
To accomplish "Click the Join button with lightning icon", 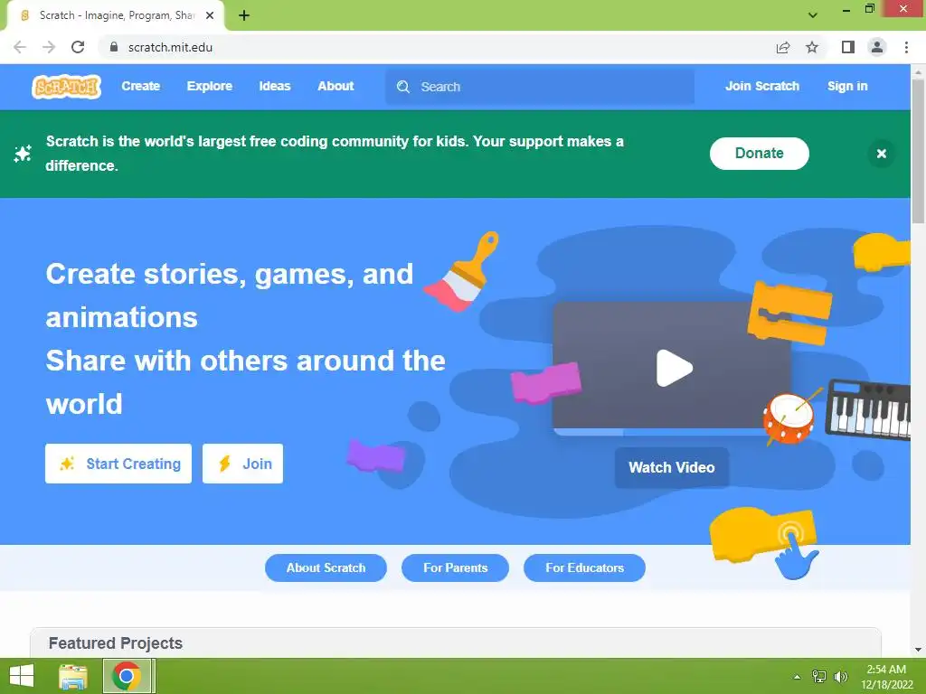I will [242, 464].
